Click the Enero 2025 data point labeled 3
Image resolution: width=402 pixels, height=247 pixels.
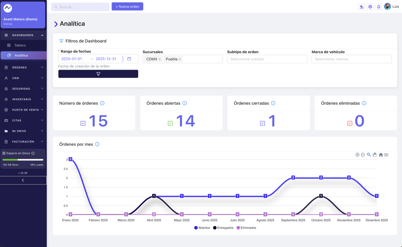click(70, 159)
